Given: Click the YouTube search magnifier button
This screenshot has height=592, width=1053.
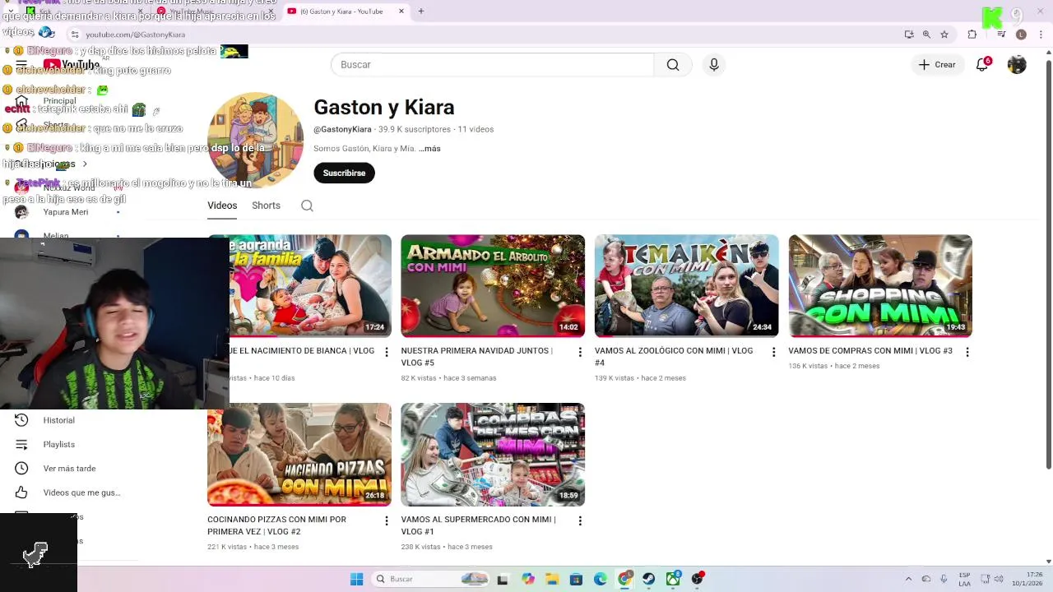Looking at the screenshot, I should (673, 65).
